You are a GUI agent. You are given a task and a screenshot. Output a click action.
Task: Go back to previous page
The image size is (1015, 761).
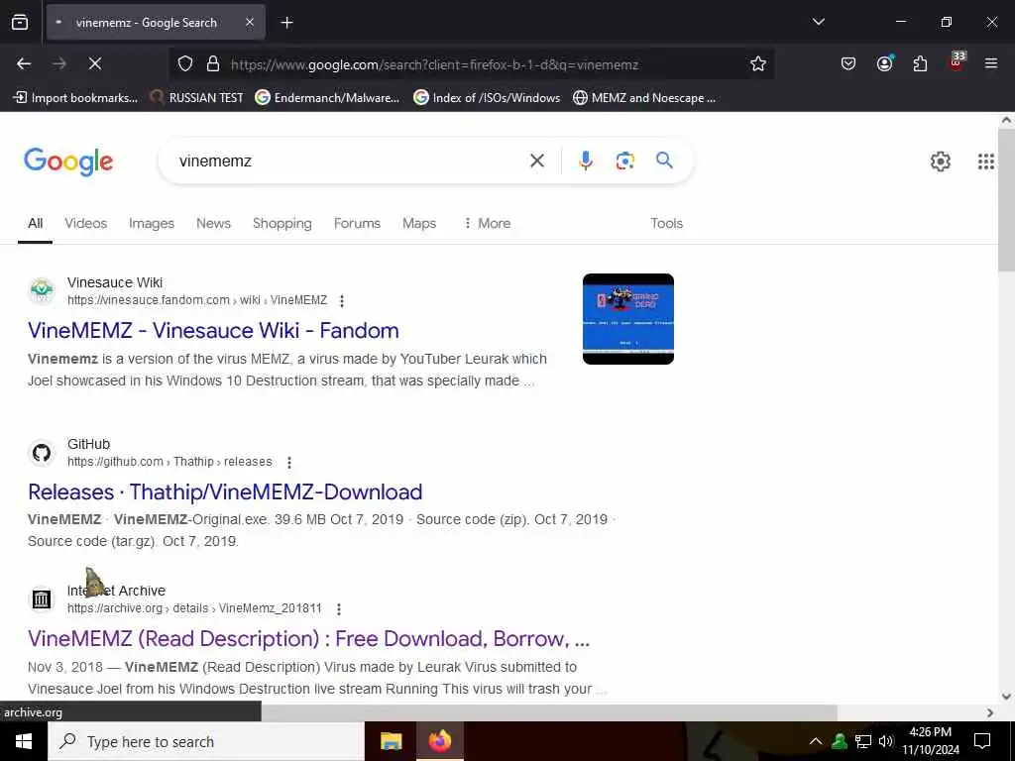24,63
